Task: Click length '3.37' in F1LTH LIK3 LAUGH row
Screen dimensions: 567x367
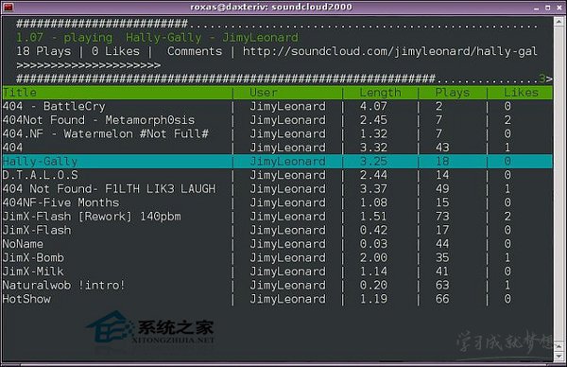Action: tap(373, 188)
